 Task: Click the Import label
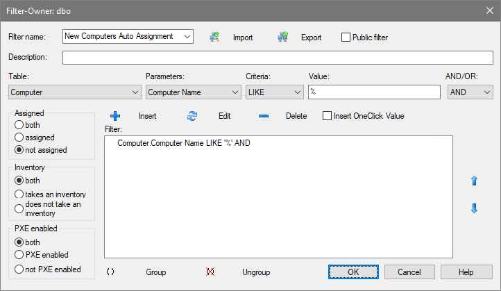243,38
